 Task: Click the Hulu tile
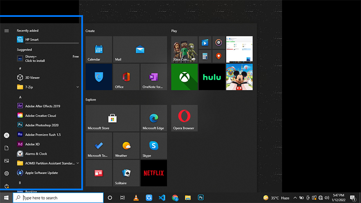click(212, 77)
